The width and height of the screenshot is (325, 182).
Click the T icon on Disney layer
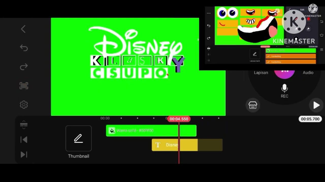[x=158, y=145]
